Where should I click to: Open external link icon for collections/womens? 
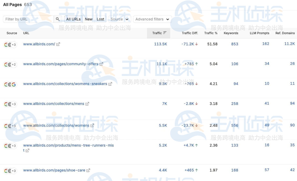point(92,125)
